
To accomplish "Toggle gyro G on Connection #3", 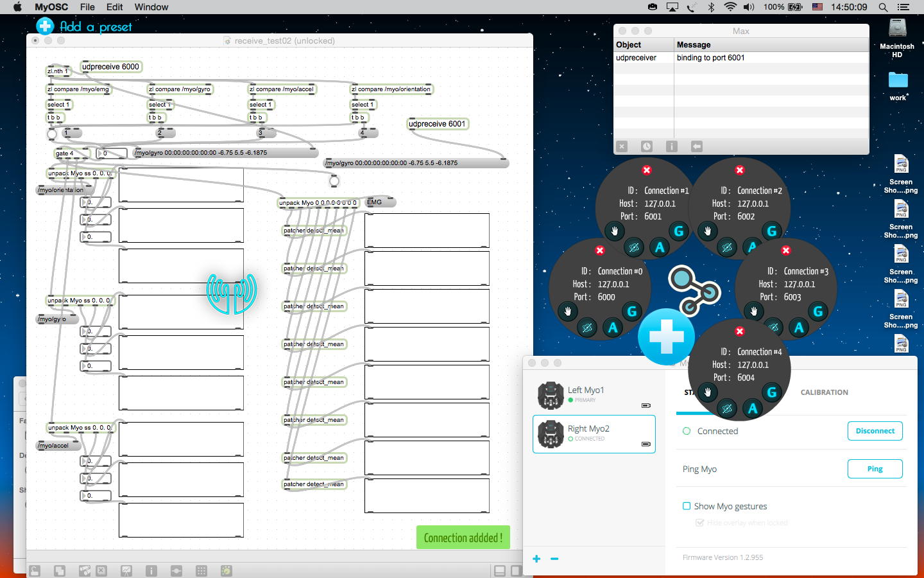I will coord(817,311).
